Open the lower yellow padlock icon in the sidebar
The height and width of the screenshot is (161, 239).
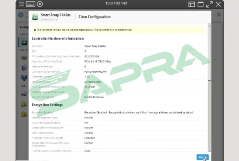[24, 114]
